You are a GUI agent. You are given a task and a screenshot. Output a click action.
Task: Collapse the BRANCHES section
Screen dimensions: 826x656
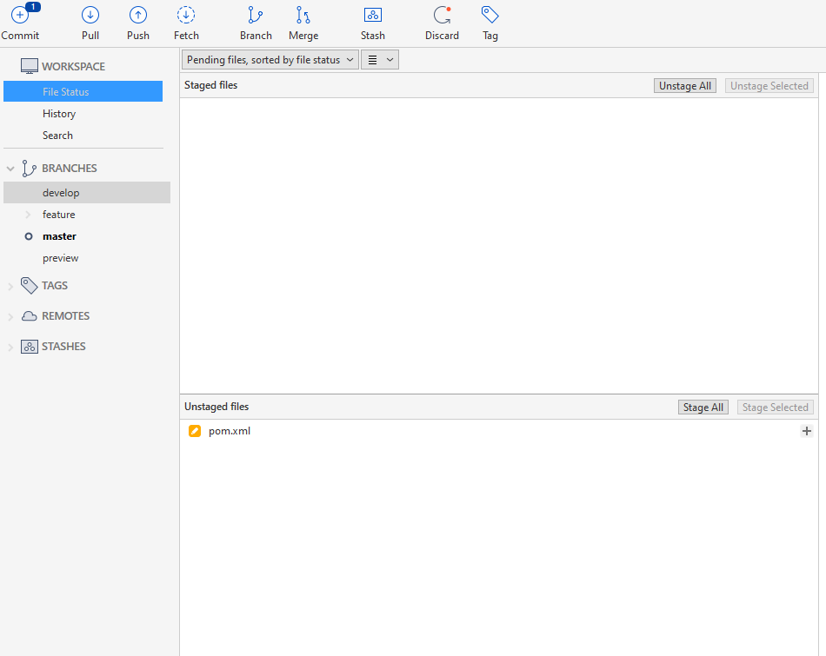pos(10,169)
